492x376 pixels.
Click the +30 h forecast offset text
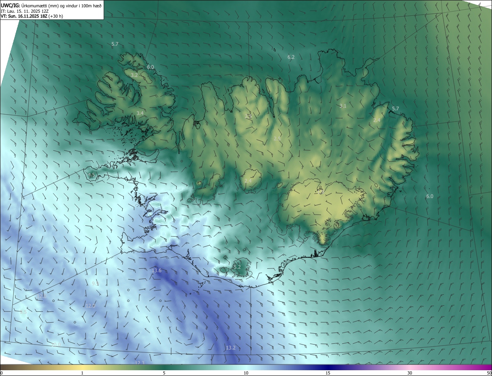tap(56, 16)
